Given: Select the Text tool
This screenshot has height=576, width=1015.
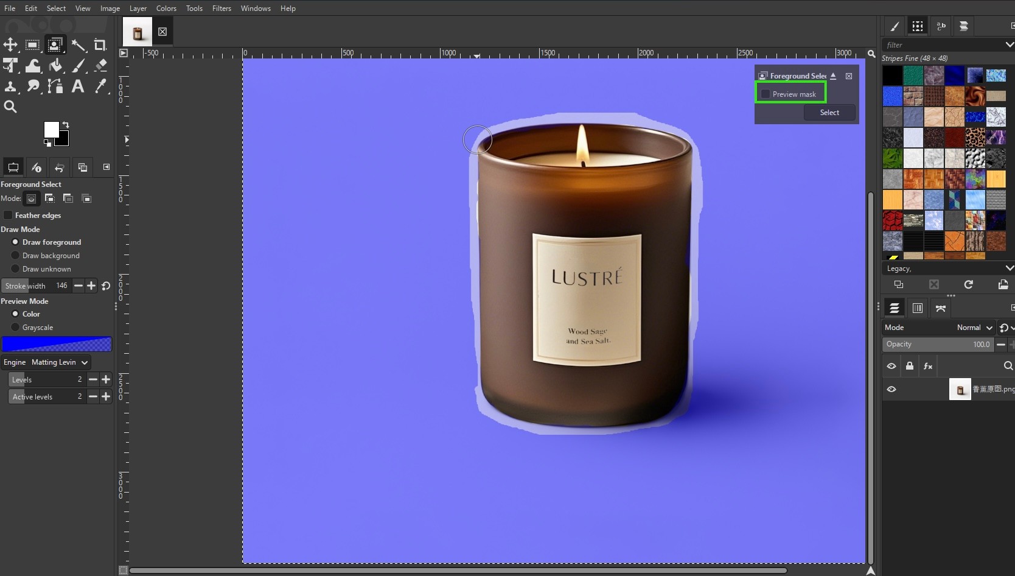Looking at the screenshot, I should (78, 86).
